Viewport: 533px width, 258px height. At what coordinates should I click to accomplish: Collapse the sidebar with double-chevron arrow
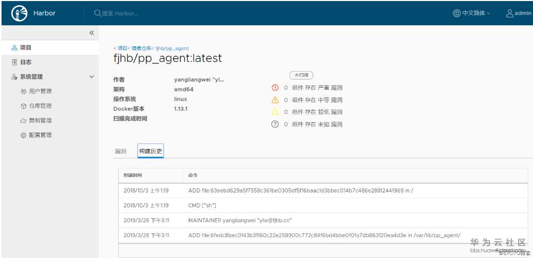point(92,33)
